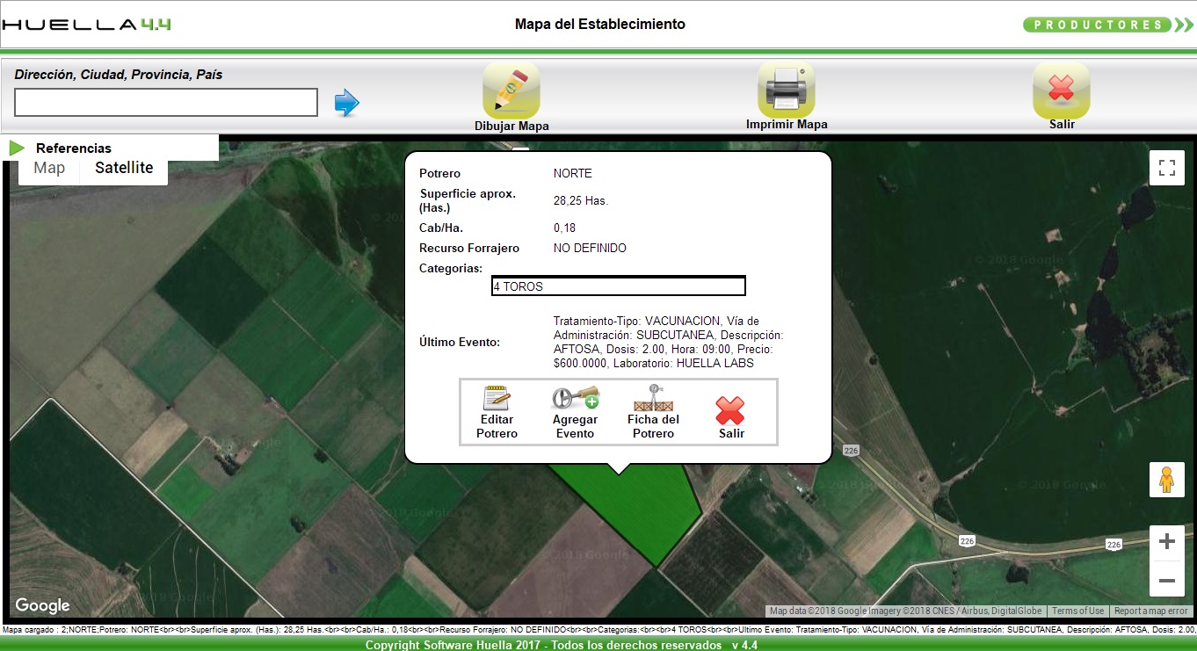Open the Categorias selection box
Image resolution: width=1197 pixels, height=651 pixels.
pos(618,285)
